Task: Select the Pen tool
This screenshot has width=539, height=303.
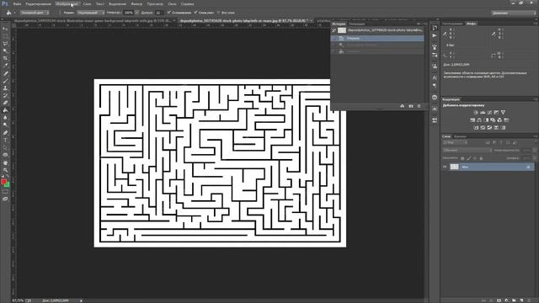Action: click(x=5, y=133)
